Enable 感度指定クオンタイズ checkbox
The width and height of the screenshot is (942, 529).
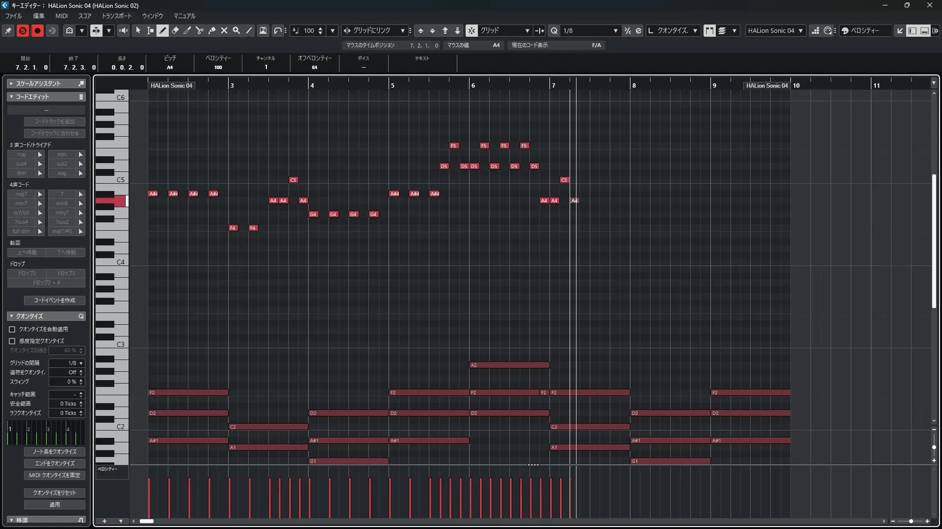[12, 341]
